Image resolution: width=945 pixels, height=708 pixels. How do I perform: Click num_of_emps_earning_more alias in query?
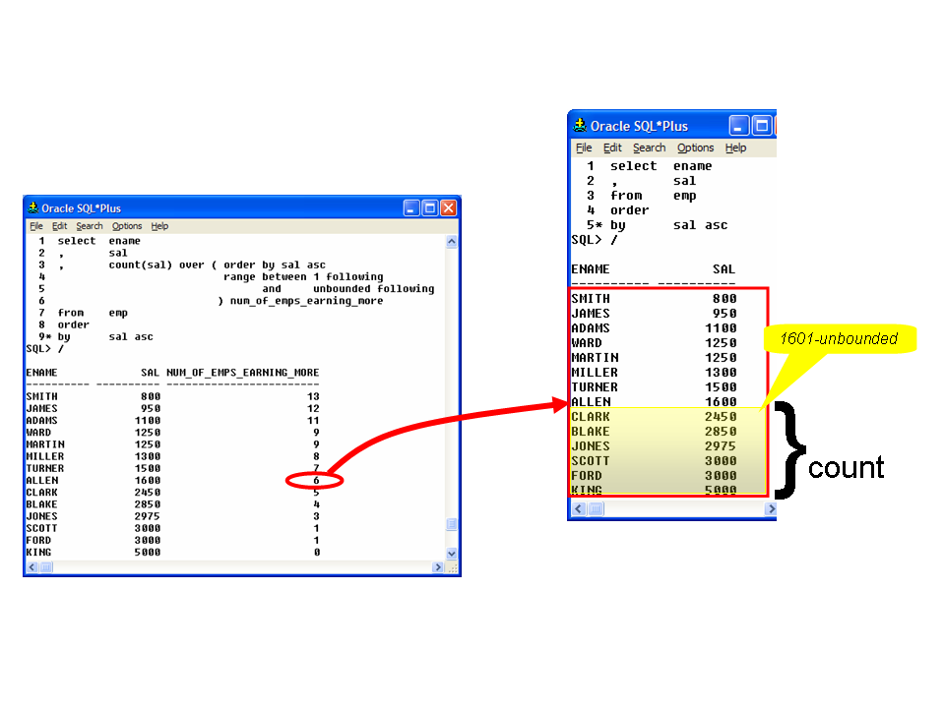coord(307,301)
